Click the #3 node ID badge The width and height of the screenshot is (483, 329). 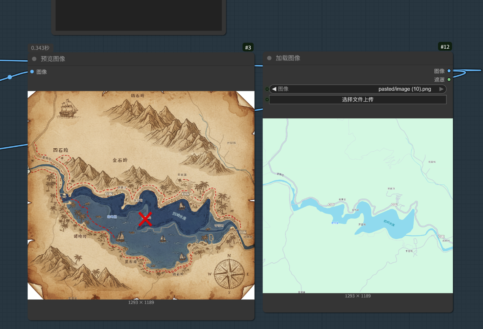(x=248, y=48)
